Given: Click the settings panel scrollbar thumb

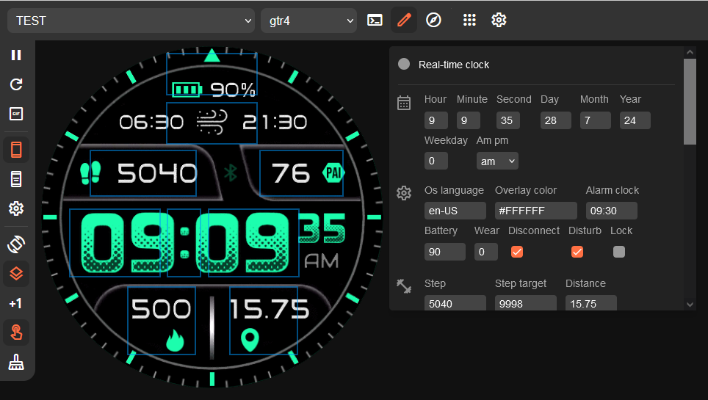Looking at the screenshot, I should click(690, 101).
